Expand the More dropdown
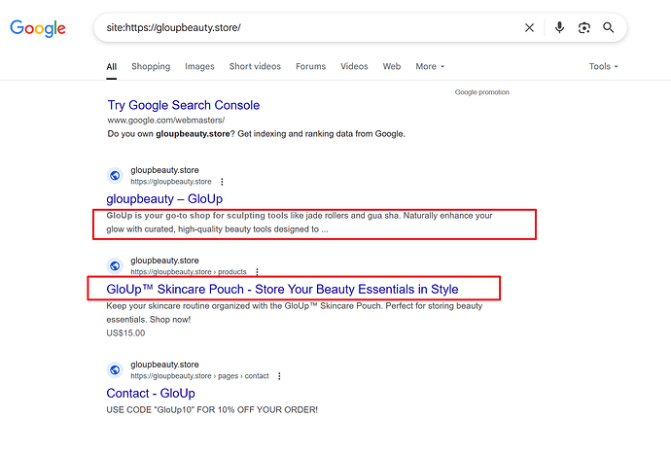 [430, 66]
